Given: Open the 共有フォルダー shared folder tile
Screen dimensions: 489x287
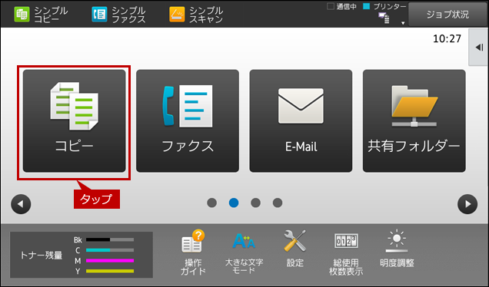Looking at the screenshot, I should pyautogui.click(x=414, y=120).
